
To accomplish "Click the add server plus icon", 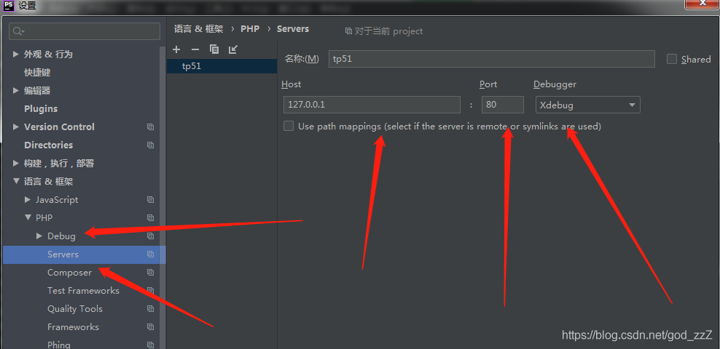I will pos(176,49).
